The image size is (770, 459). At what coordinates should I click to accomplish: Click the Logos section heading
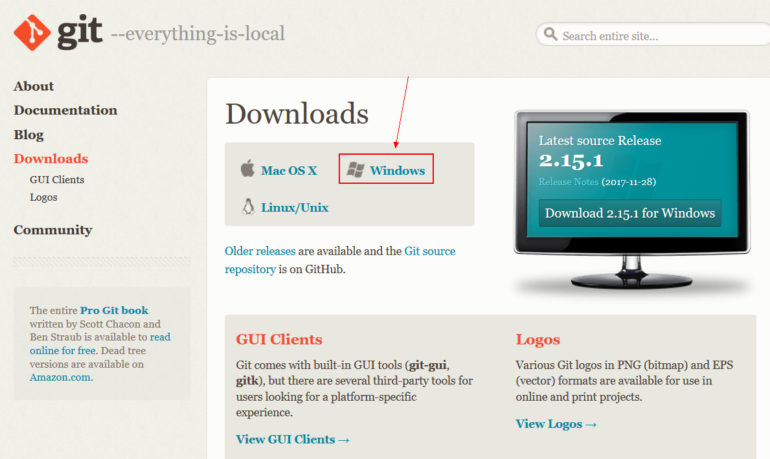tap(538, 340)
